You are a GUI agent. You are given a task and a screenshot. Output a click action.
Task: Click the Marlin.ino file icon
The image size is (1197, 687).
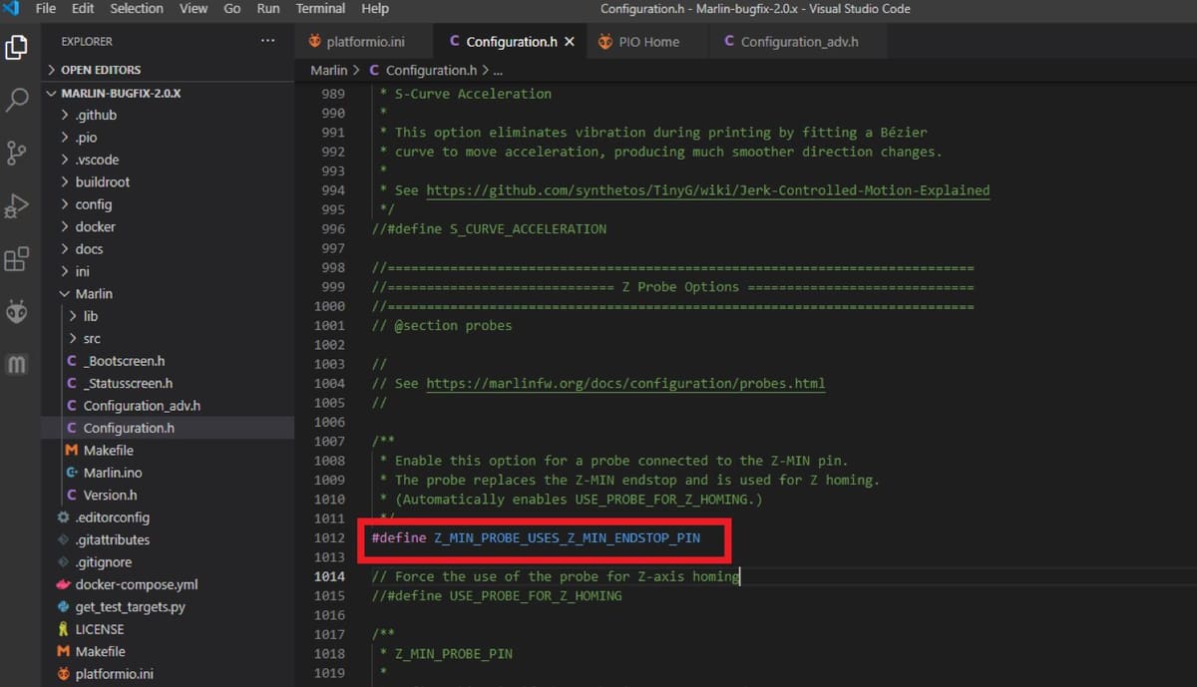[72, 473]
